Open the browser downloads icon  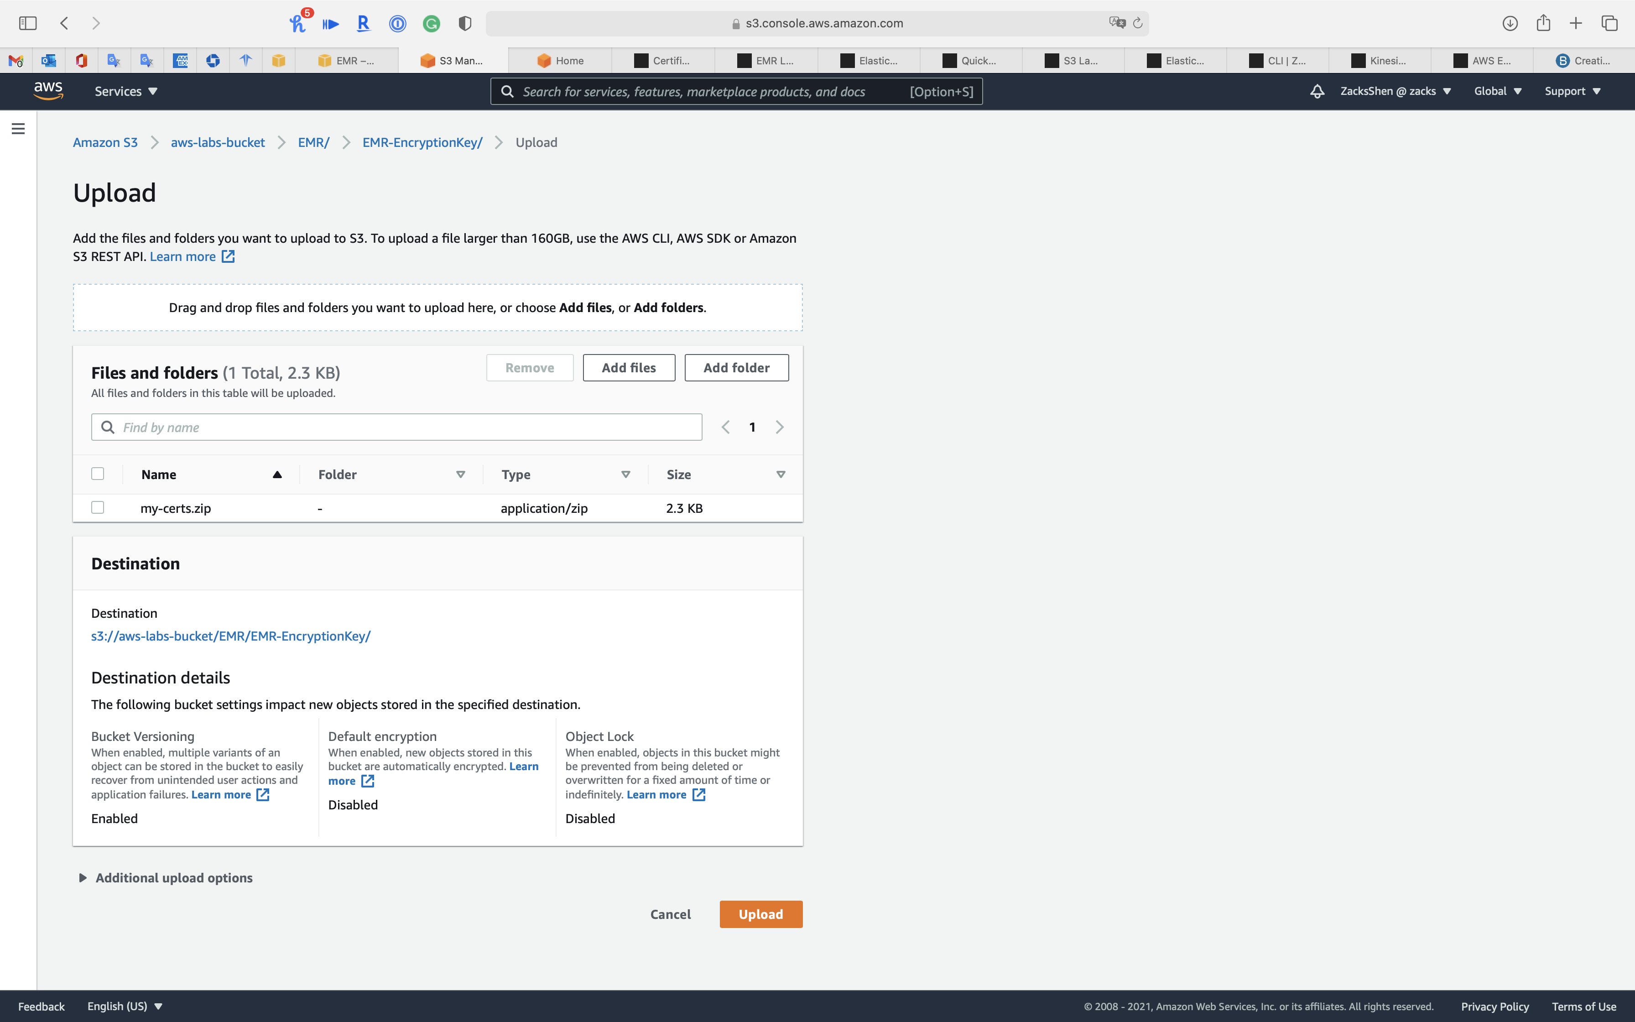tap(1510, 23)
